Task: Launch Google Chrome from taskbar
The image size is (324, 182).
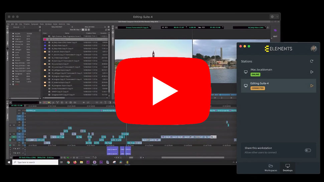Action: coord(68,162)
